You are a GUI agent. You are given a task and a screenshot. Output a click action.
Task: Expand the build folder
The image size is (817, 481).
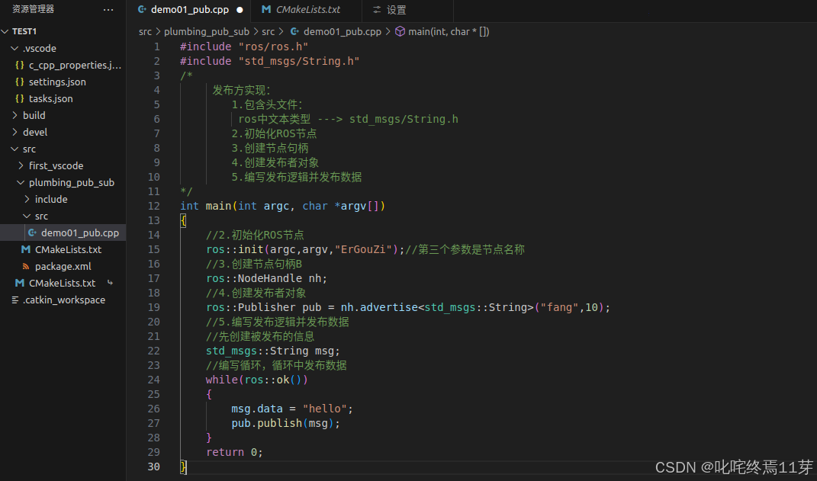[14, 115]
